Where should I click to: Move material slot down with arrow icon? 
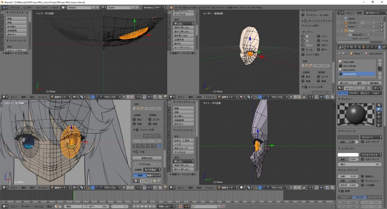(x=380, y=78)
